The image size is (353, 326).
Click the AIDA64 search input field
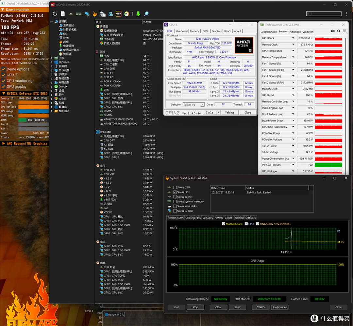pyautogui.click(x=324, y=14)
